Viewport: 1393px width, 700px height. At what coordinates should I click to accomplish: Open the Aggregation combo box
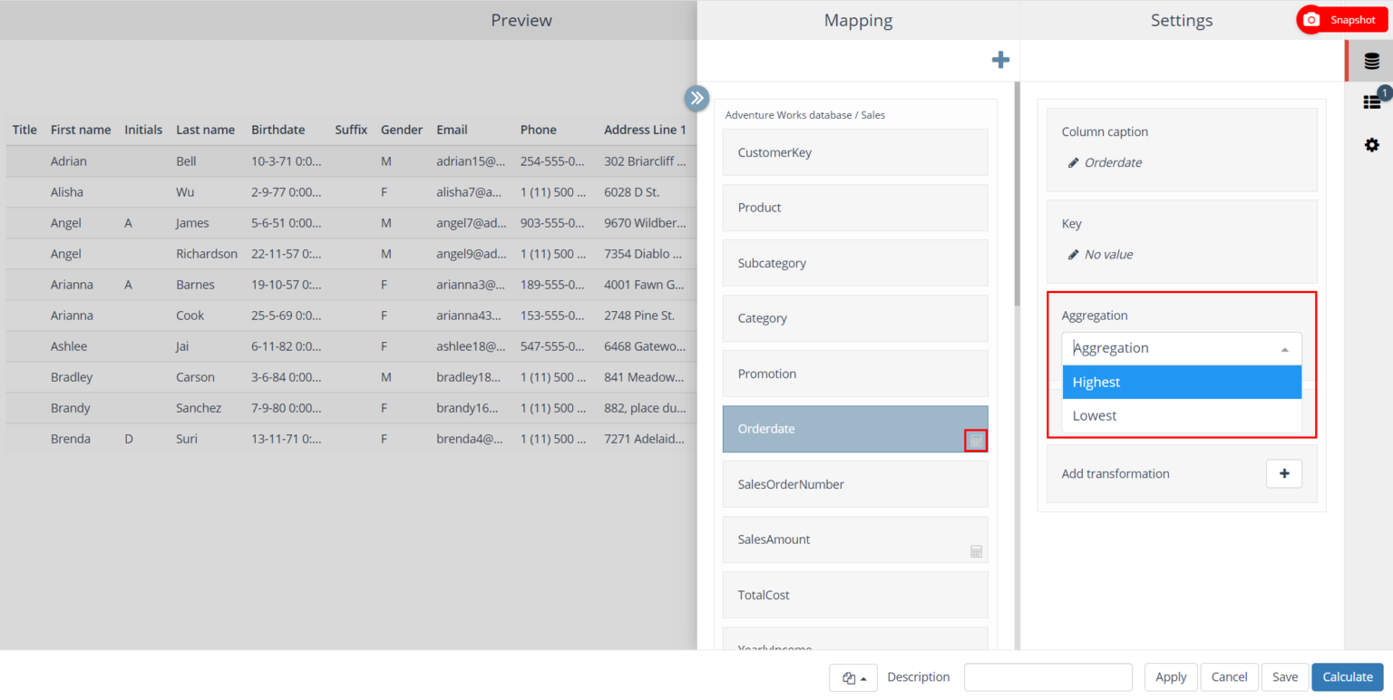pos(1182,348)
